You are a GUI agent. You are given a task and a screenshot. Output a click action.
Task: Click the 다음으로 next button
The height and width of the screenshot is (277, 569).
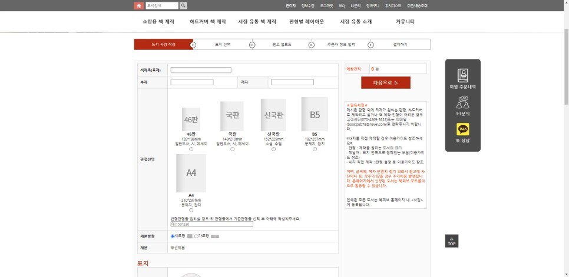point(386,82)
